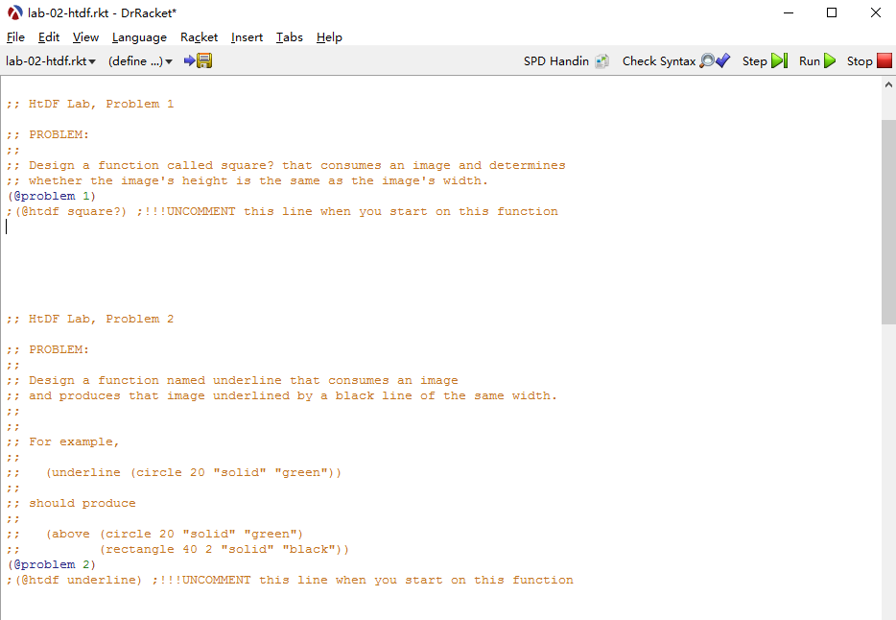
Task: Open the Language menu
Action: pyautogui.click(x=139, y=37)
